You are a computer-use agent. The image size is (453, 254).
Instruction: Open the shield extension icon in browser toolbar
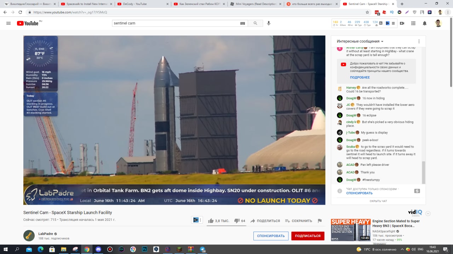click(414, 12)
